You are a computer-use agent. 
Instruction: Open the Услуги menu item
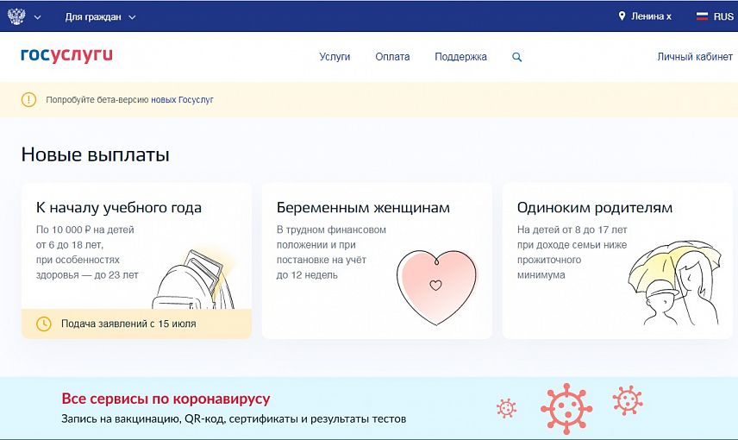(335, 57)
